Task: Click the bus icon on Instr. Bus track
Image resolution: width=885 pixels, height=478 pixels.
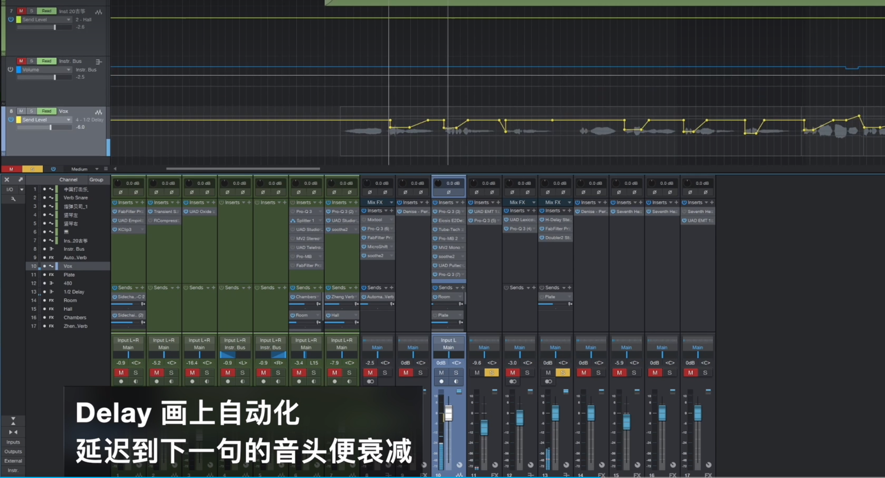Action: [x=99, y=62]
